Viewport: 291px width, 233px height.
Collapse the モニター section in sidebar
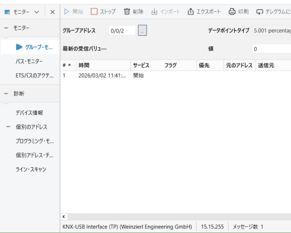(x=6, y=28)
